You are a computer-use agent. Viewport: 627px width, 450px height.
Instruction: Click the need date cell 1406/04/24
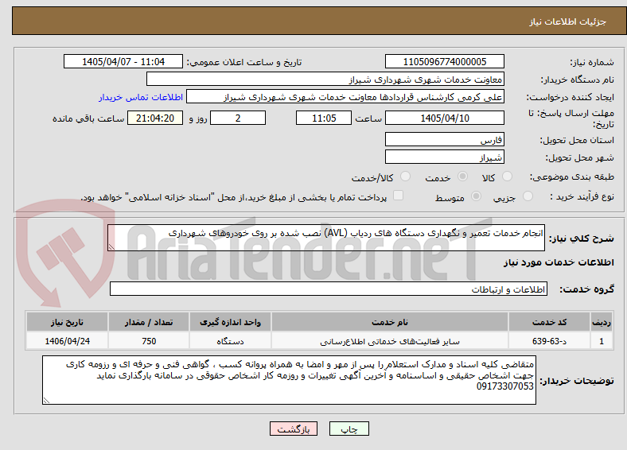click(67, 341)
